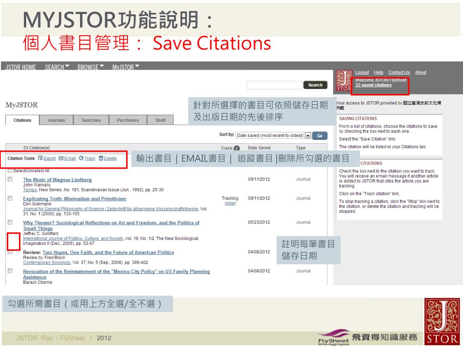Switch to the Searches tab
Viewport: 463px width, 347px height.
[91, 120]
